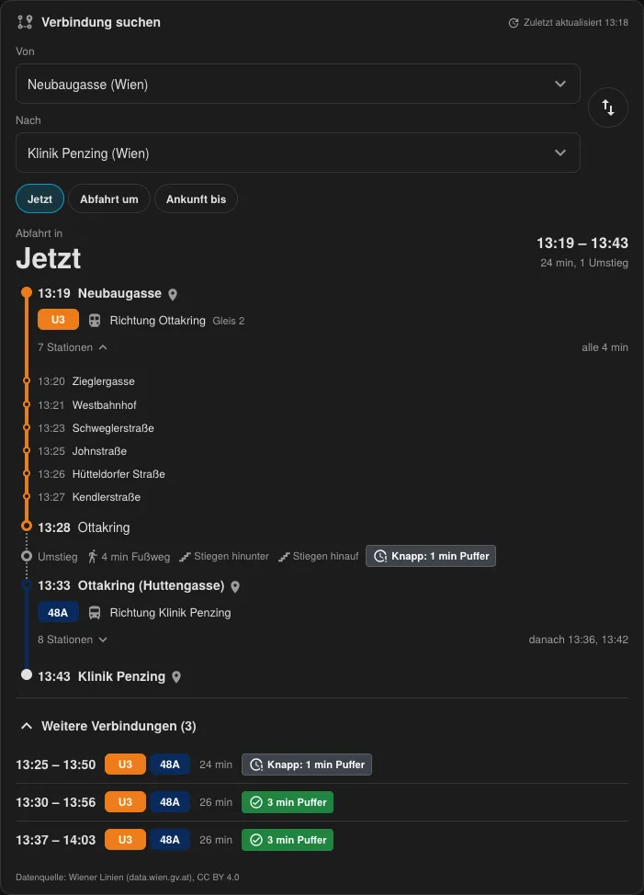Click the subway train icon near Richtung Ottakring

(95, 321)
